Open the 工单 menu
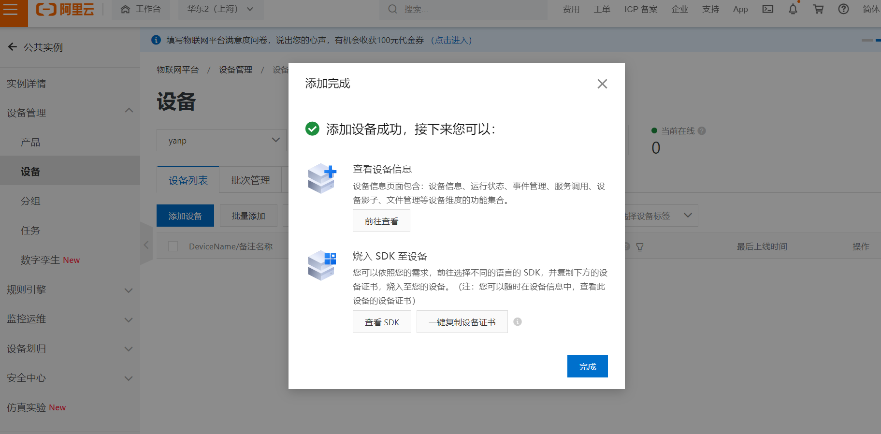The width and height of the screenshot is (881, 434). [602, 9]
